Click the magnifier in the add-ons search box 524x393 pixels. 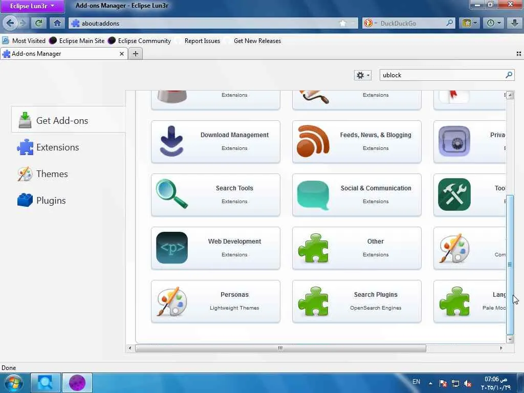[509, 75]
